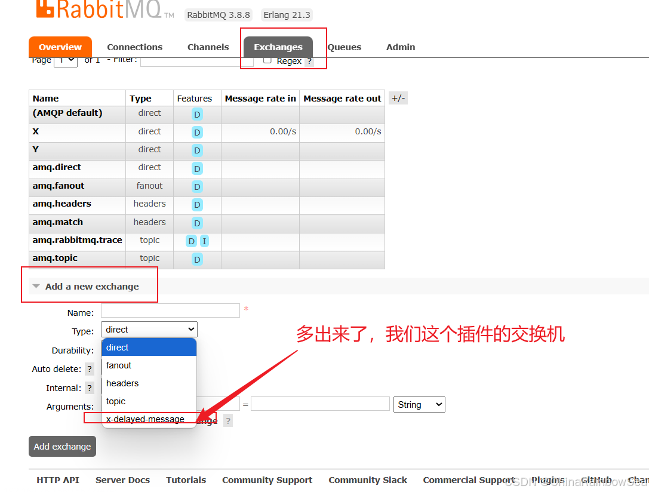The image size is (649, 492).
Task: Switch to the Channels tab
Action: (x=208, y=47)
